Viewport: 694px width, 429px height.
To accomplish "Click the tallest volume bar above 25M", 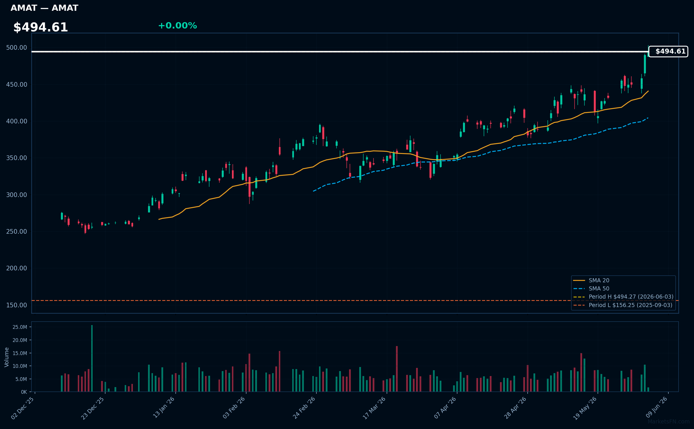I will [x=92, y=358].
